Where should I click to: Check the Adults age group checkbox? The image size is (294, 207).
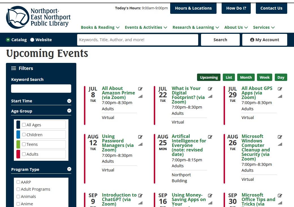coord(24,154)
